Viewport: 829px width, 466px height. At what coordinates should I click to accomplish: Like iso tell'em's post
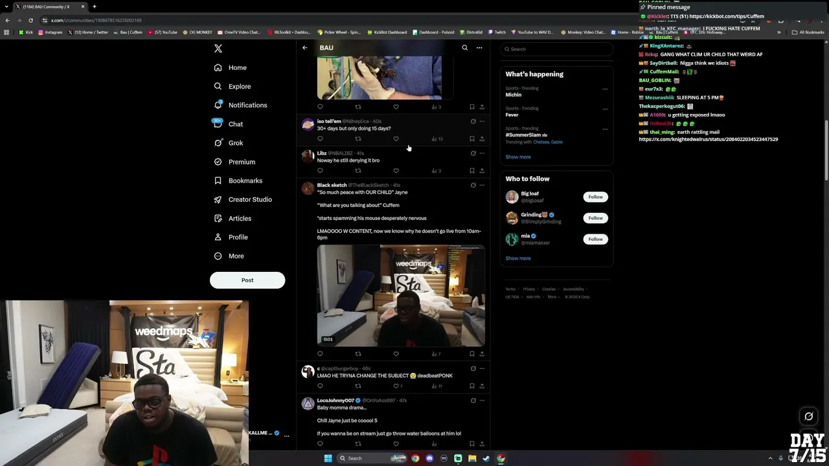pyautogui.click(x=396, y=139)
